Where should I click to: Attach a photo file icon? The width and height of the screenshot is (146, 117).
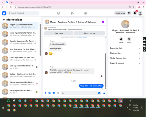50,93
